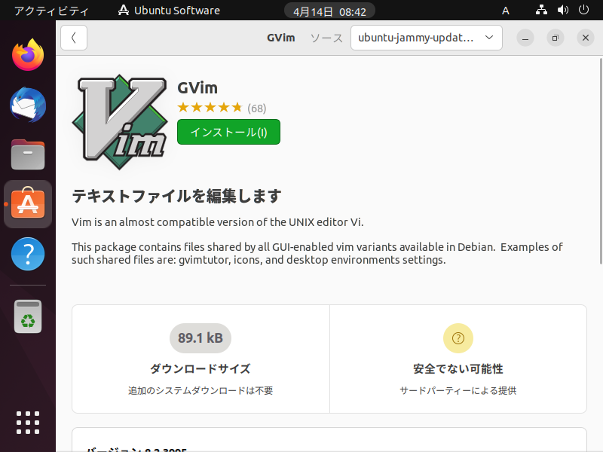Open the ubuntu-jammy-updates source dropdown

coord(427,38)
